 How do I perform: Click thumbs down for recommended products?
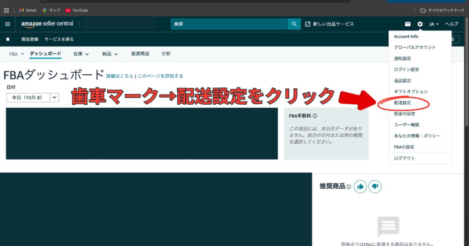point(375,187)
